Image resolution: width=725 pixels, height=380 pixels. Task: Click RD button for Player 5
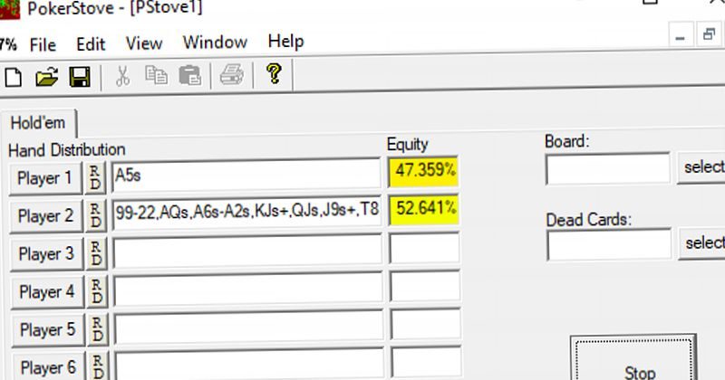point(97,329)
